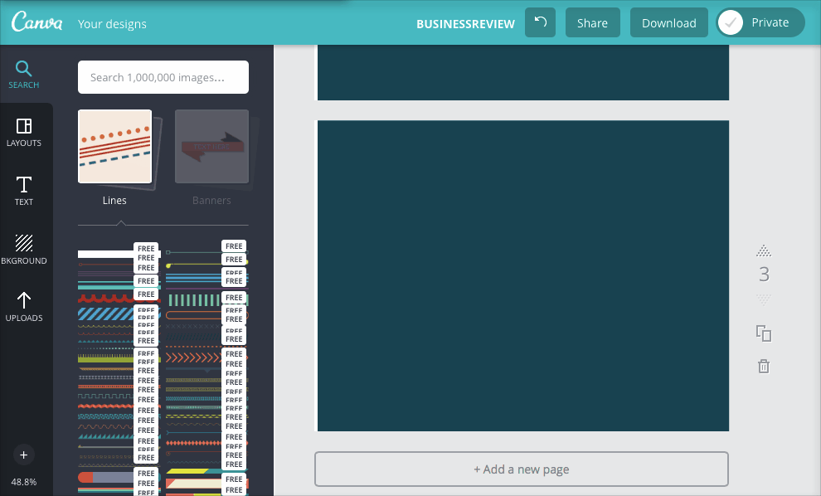Click the copy page icon
This screenshot has width=821, height=496.
[x=764, y=333]
